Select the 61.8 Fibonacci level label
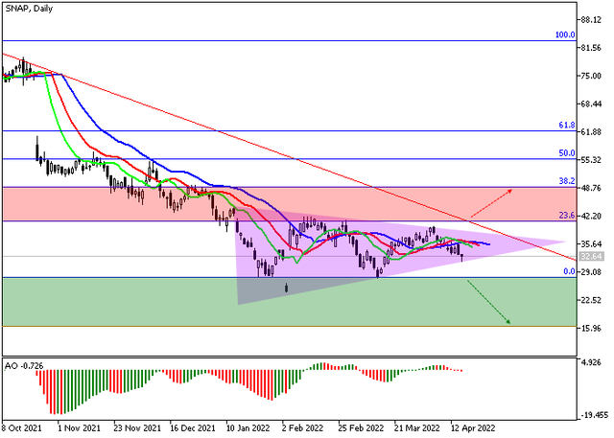This screenshot has height=438, width=614. coord(566,126)
